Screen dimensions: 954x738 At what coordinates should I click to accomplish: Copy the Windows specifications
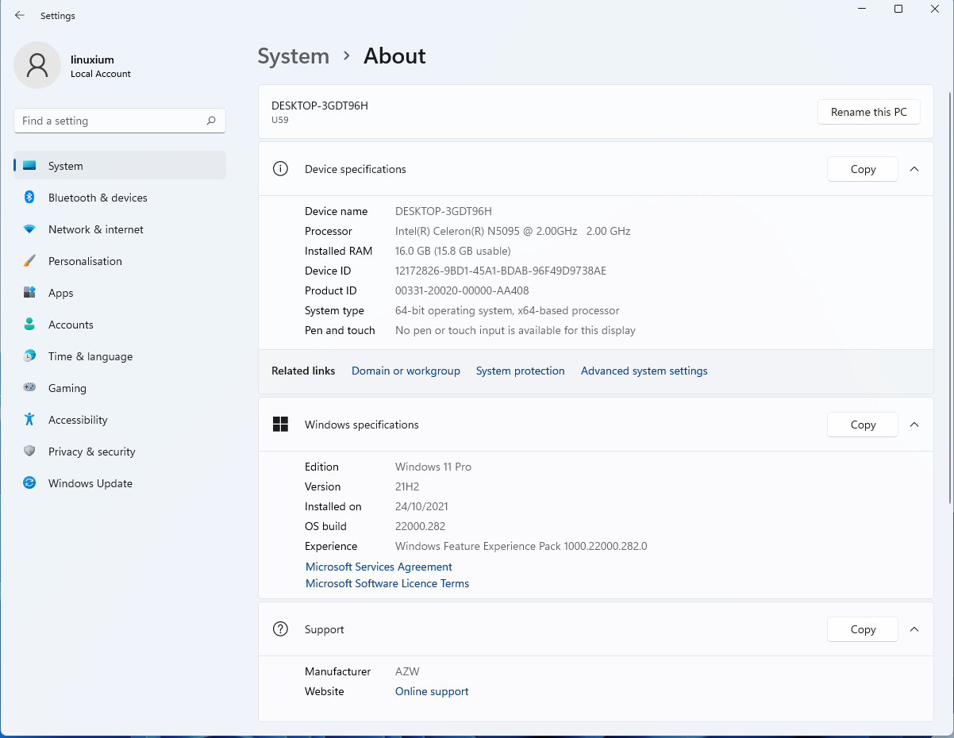pos(863,425)
